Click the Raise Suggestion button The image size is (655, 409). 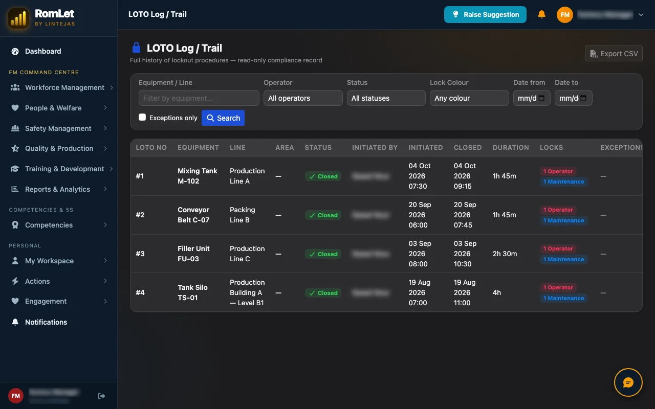point(485,14)
